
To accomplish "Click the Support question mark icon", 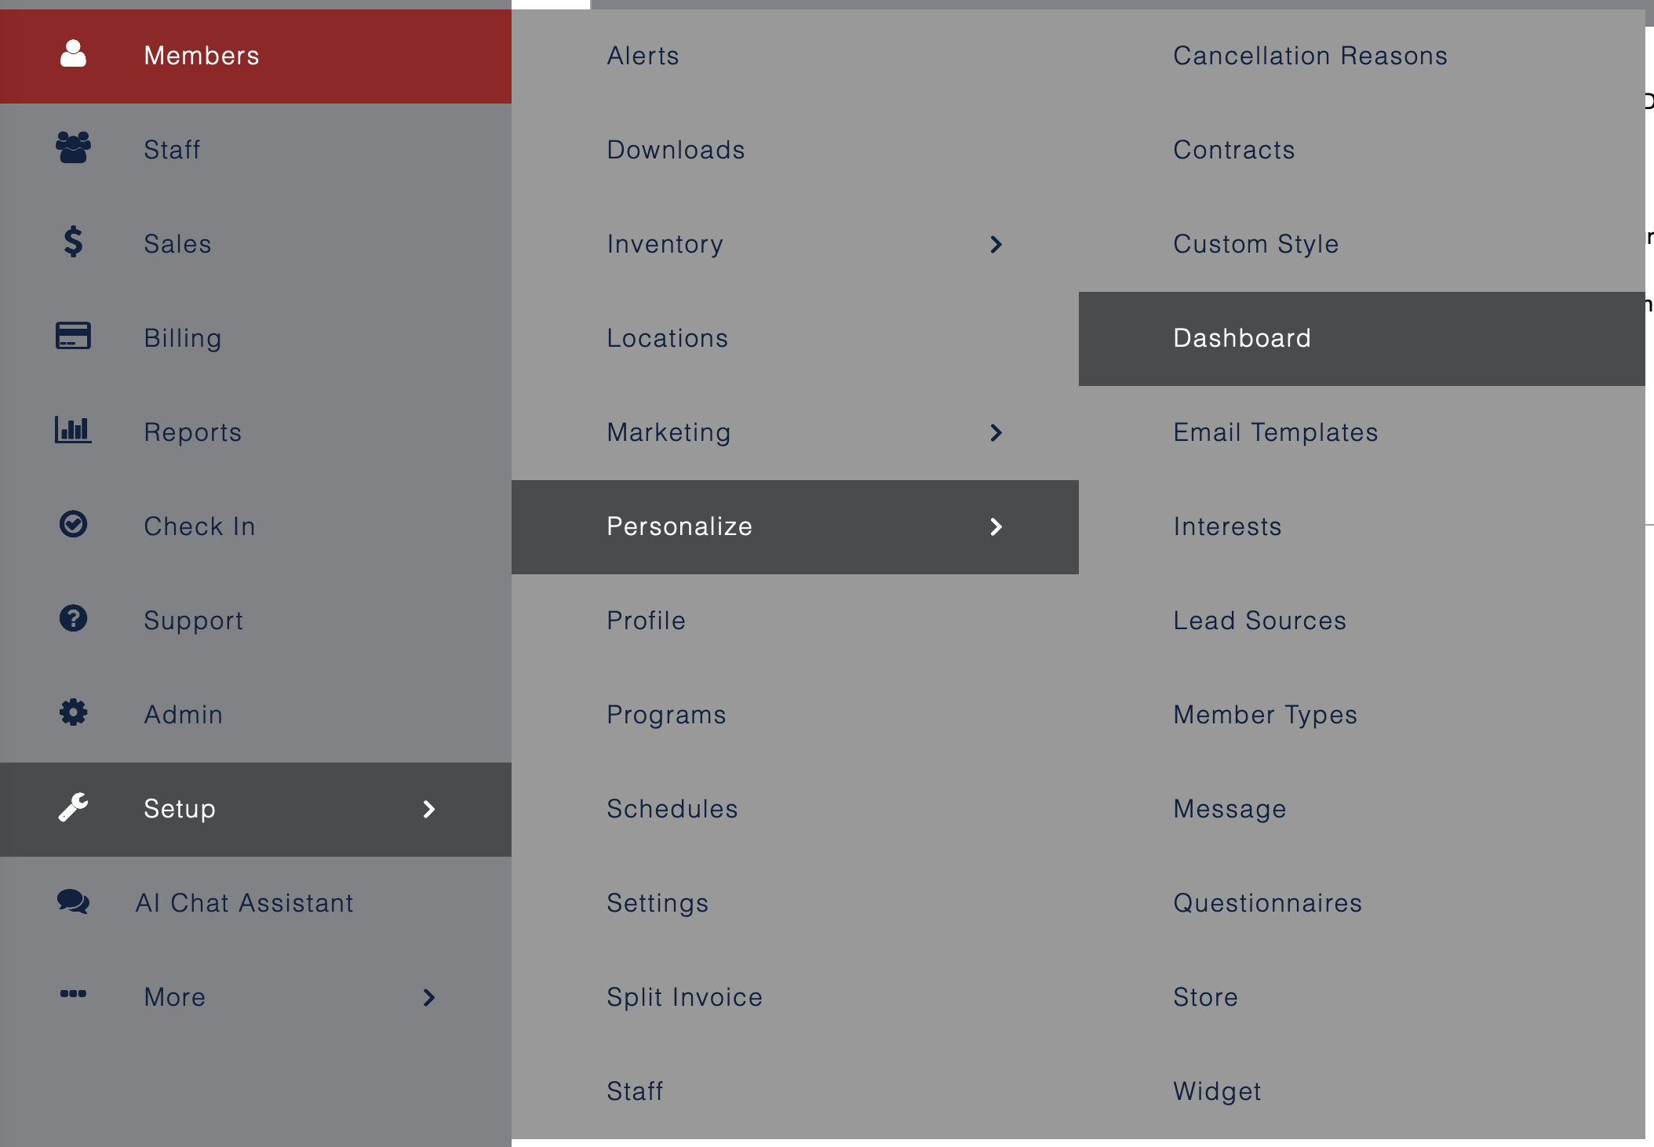I will click(73, 619).
